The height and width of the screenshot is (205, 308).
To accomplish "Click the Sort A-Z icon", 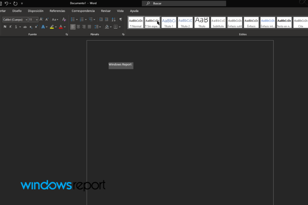I will click(114, 19).
